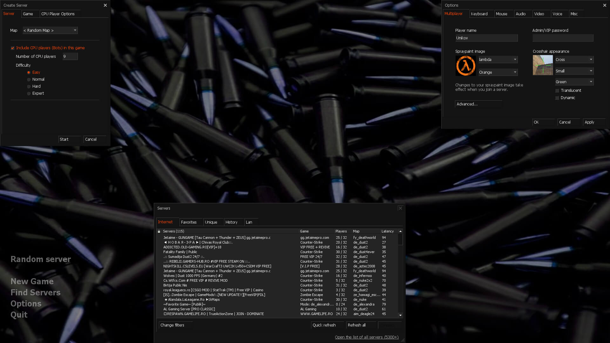Click Player name input field
The height and width of the screenshot is (343, 610).
(x=486, y=38)
